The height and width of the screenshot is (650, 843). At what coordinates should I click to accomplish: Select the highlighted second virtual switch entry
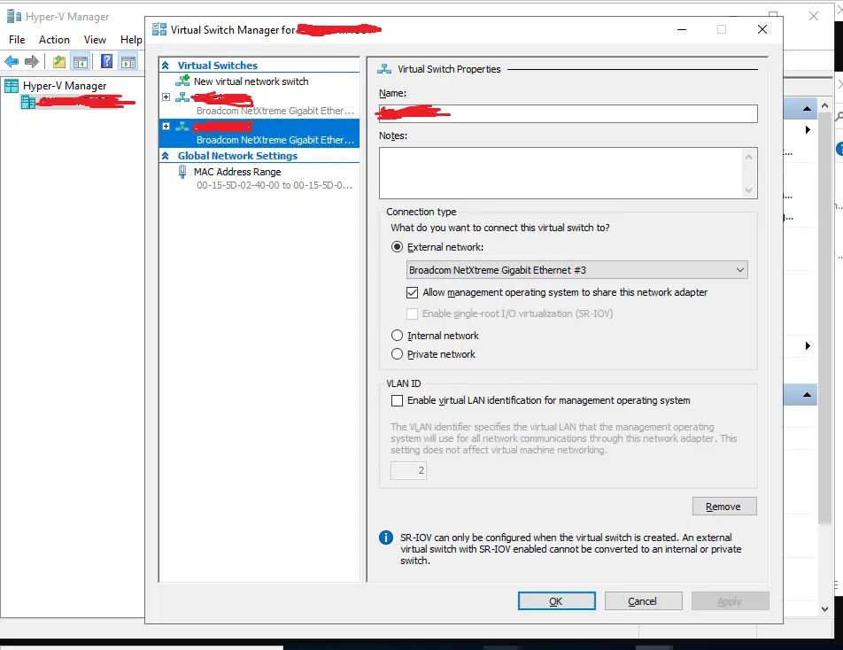259,133
